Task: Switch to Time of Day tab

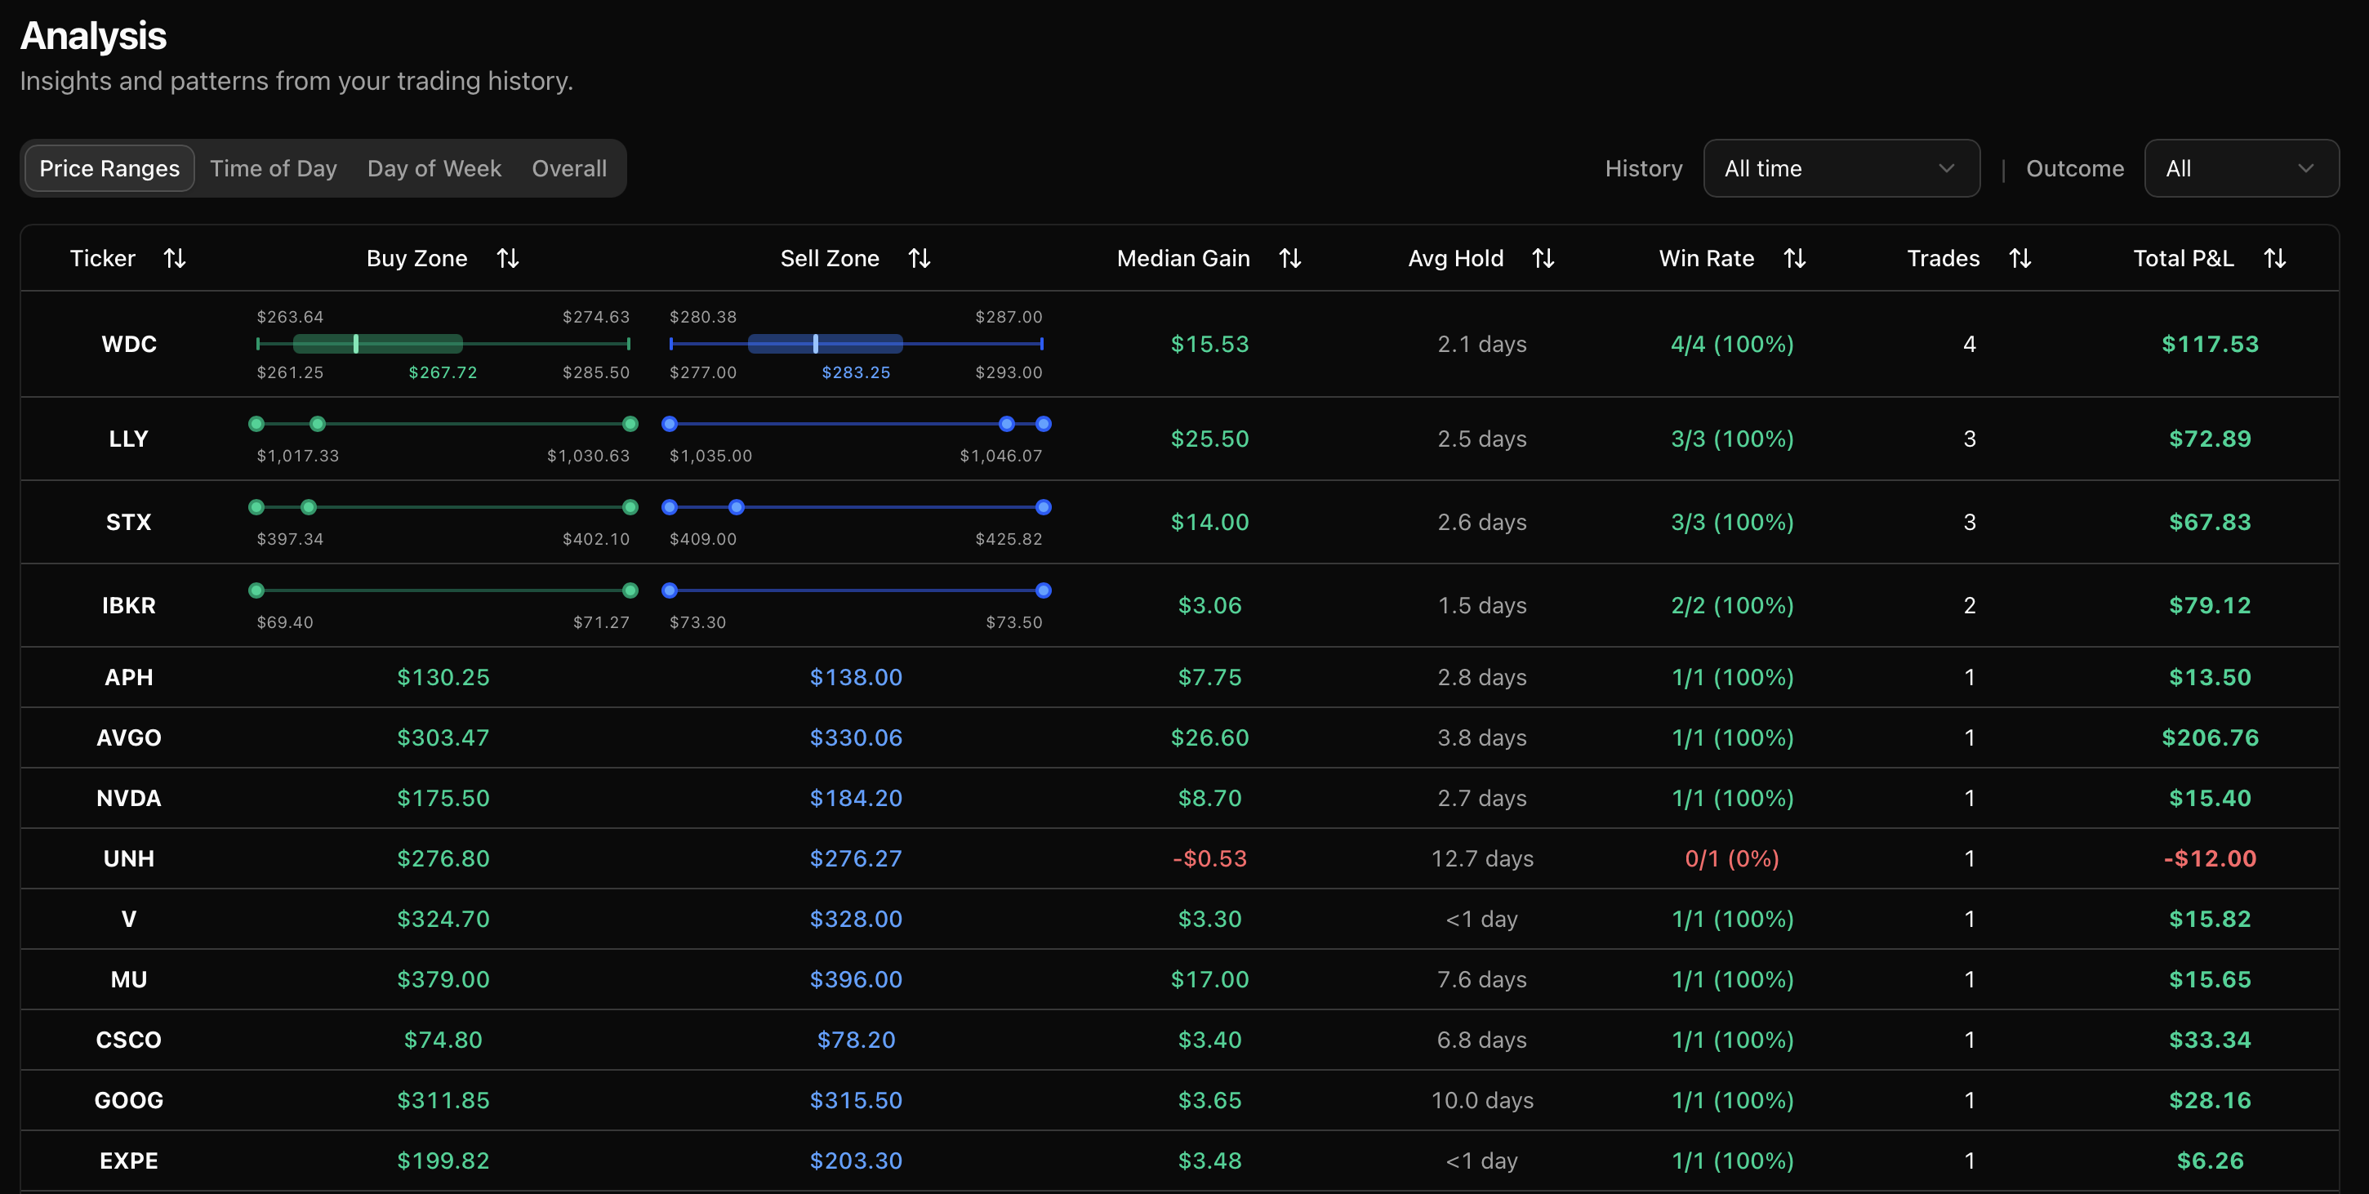Action: coord(273,168)
